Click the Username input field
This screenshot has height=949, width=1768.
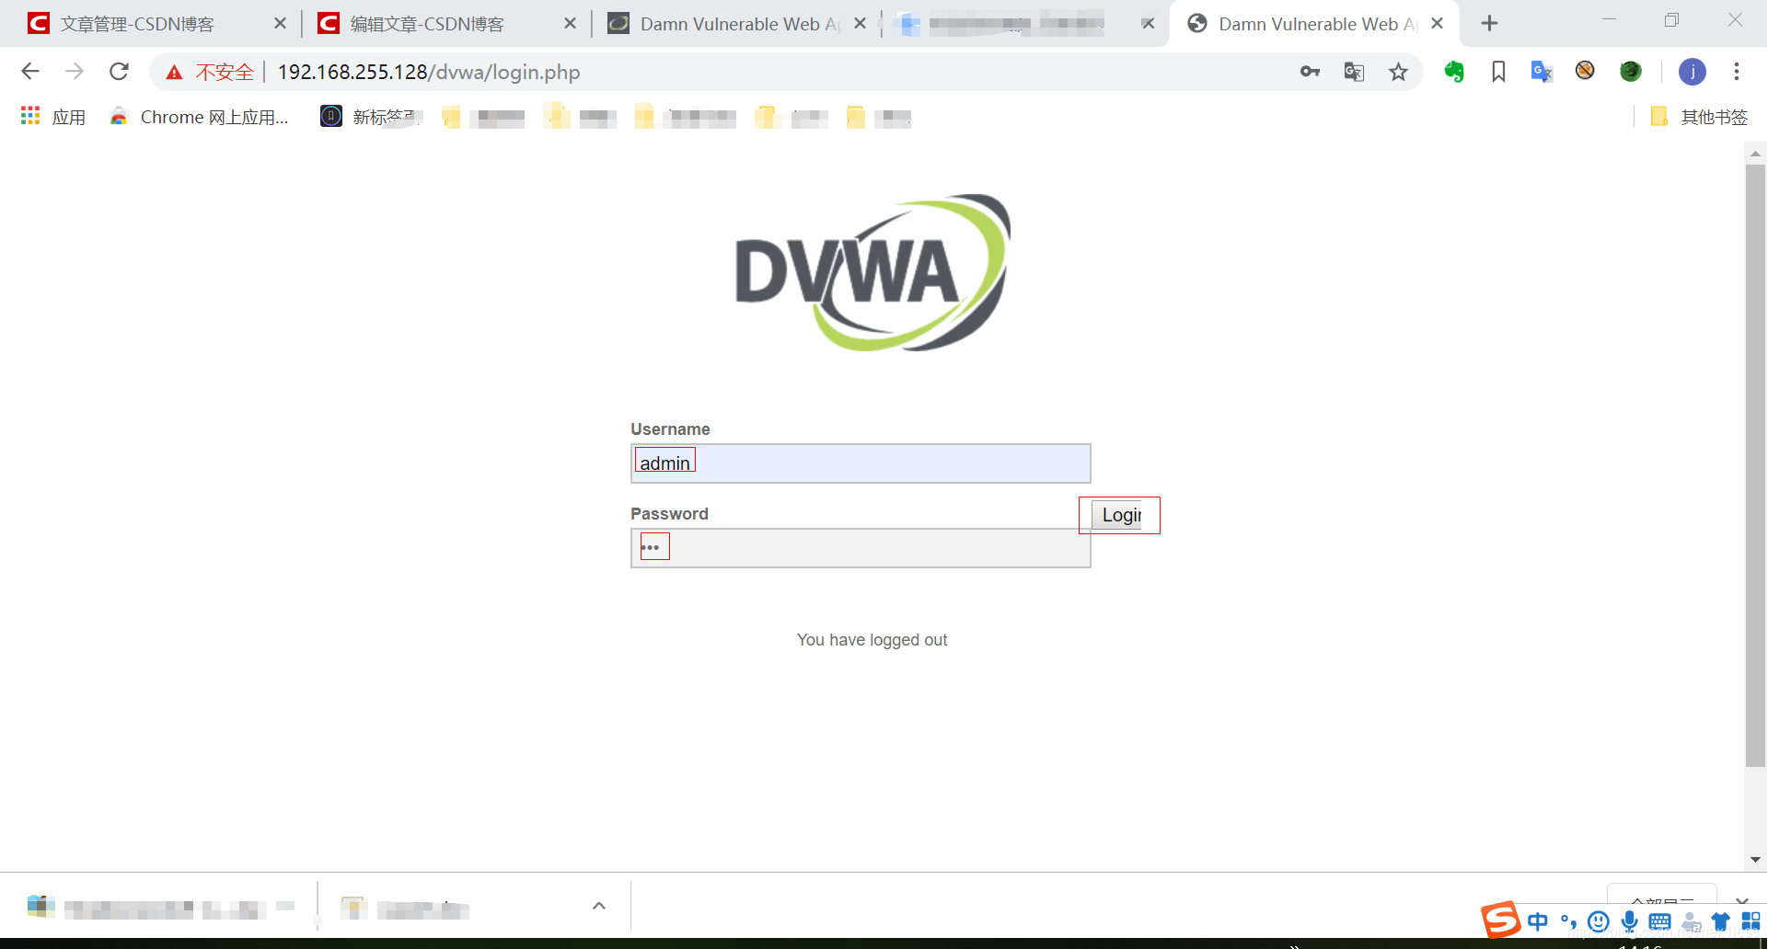tap(861, 463)
